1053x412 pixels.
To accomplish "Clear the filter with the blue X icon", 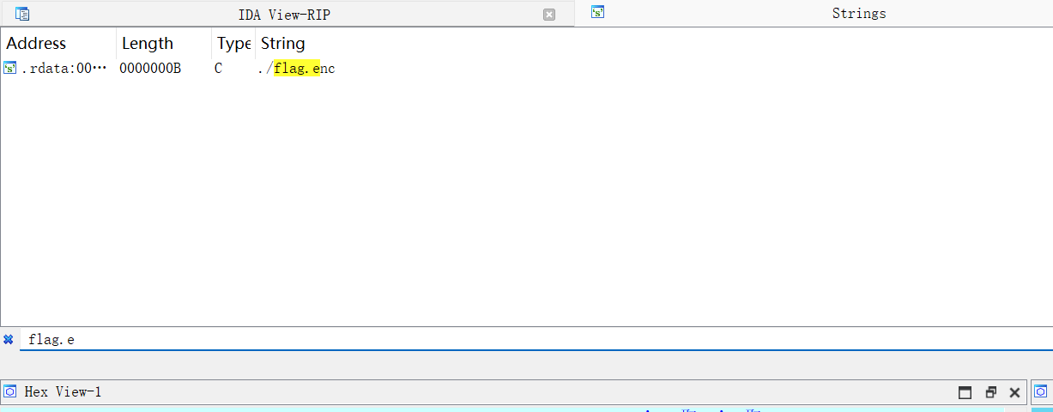I will (9, 339).
